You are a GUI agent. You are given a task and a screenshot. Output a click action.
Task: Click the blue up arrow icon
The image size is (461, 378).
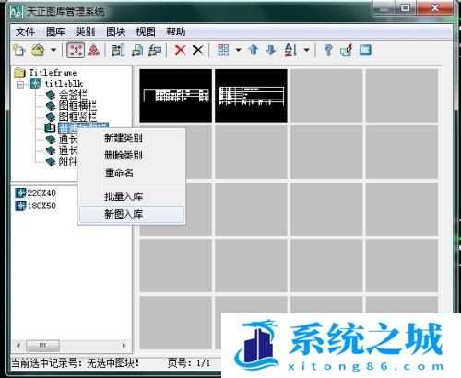(254, 50)
